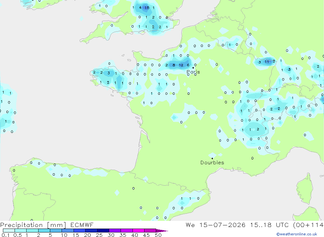
Task: Click the 15 mm value over England
Action: pyautogui.click(x=147, y=8)
